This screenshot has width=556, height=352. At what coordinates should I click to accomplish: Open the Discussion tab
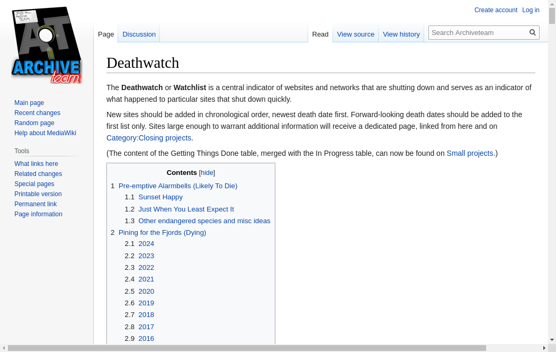(x=139, y=34)
